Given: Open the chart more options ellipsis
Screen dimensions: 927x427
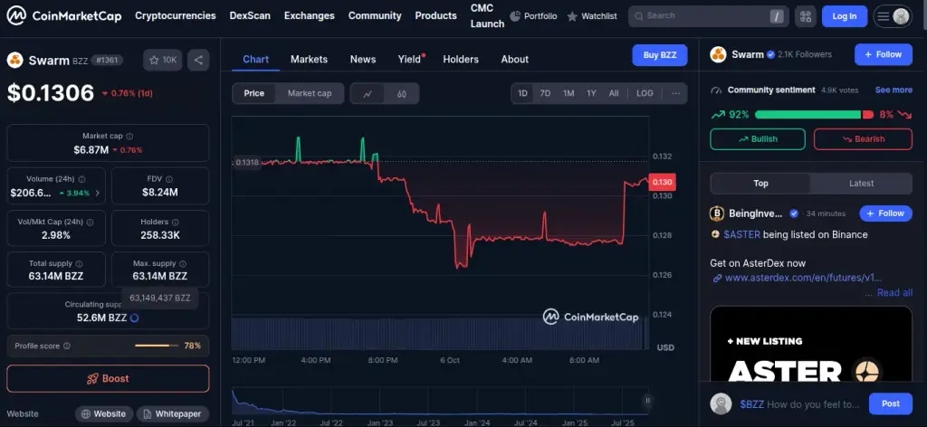Looking at the screenshot, I should click(x=675, y=93).
